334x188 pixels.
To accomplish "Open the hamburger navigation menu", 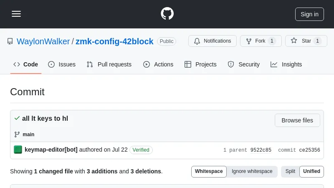I will pos(16,14).
